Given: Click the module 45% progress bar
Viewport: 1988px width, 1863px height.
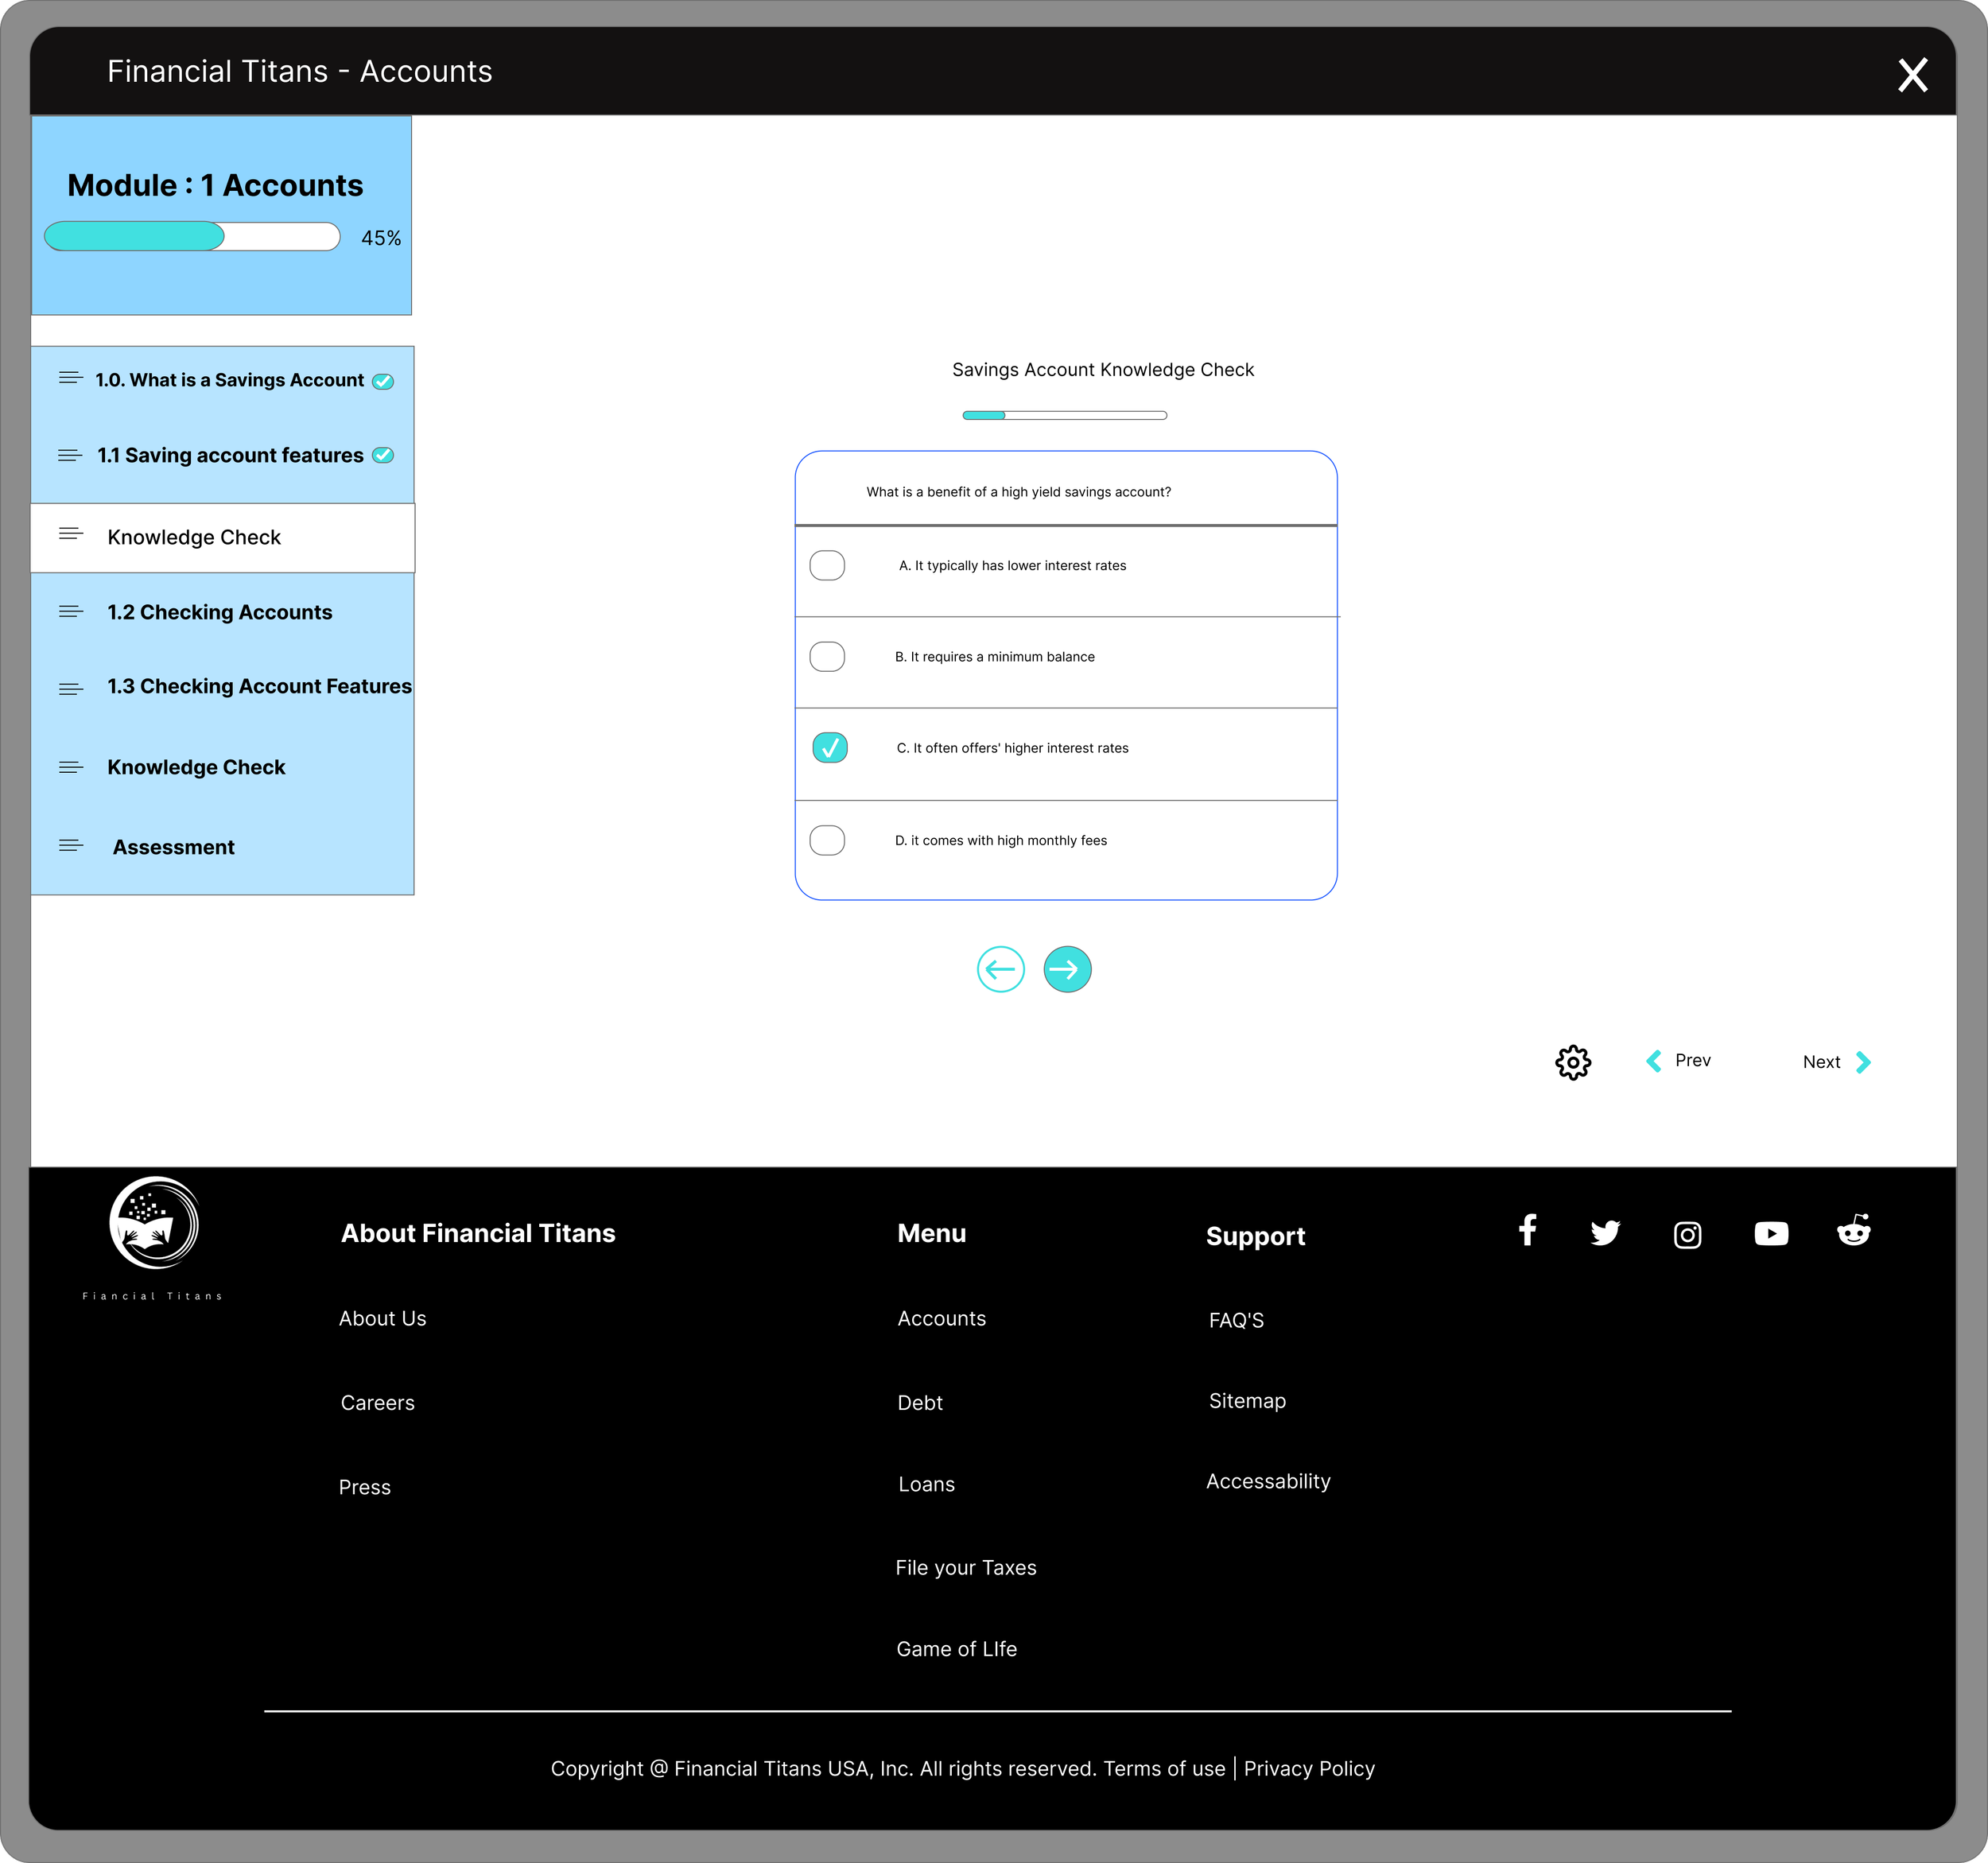Looking at the screenshot, I should (x=192, y=237).
